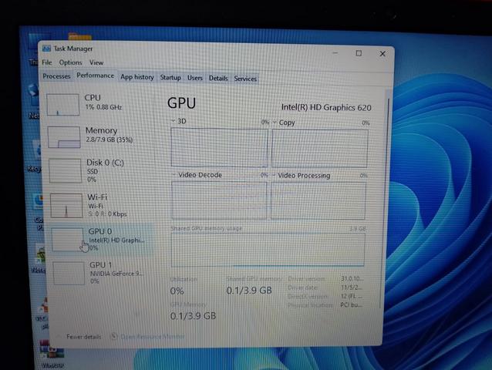The image size is (492, 370).
Task: Open the File menu
Action: (47, 62)
